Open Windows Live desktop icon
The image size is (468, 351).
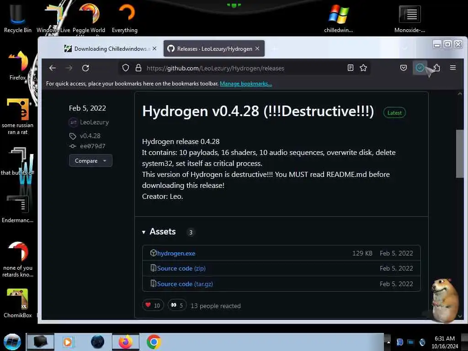(x=53, y=18)
